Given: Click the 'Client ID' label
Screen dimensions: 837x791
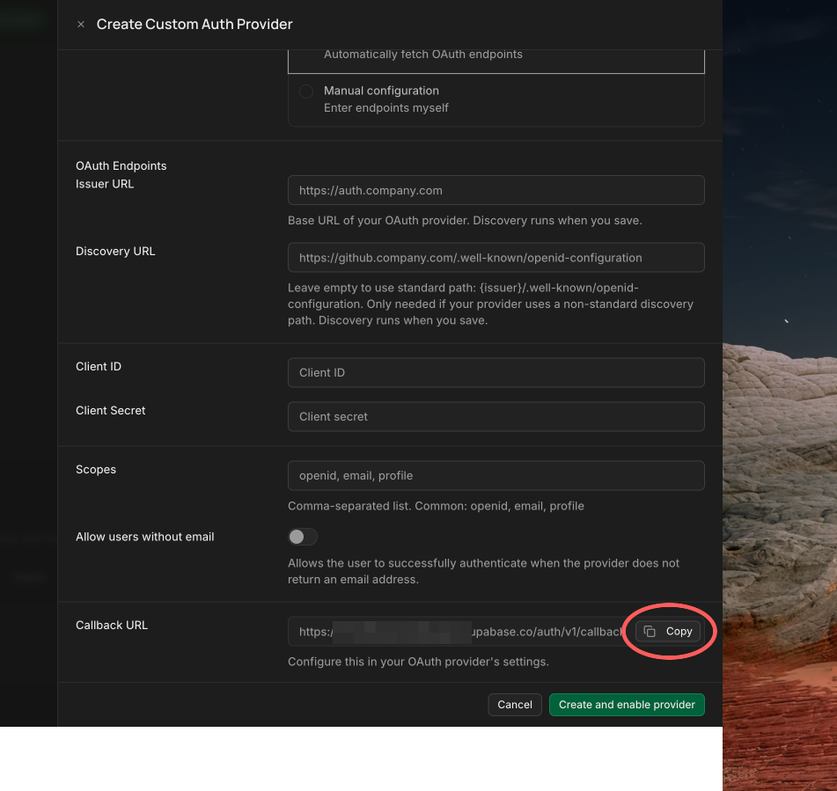Looking at the screenshot, I should pyautogui.click(x=99, y=367).
